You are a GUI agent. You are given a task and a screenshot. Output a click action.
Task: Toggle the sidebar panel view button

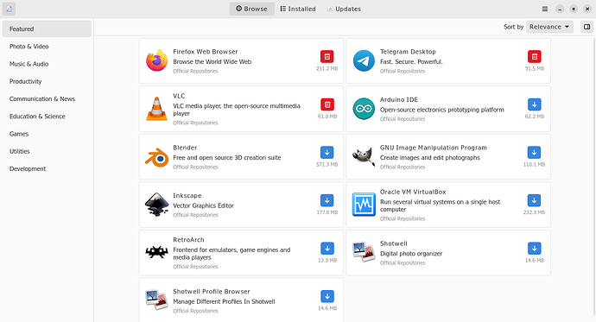586,27
